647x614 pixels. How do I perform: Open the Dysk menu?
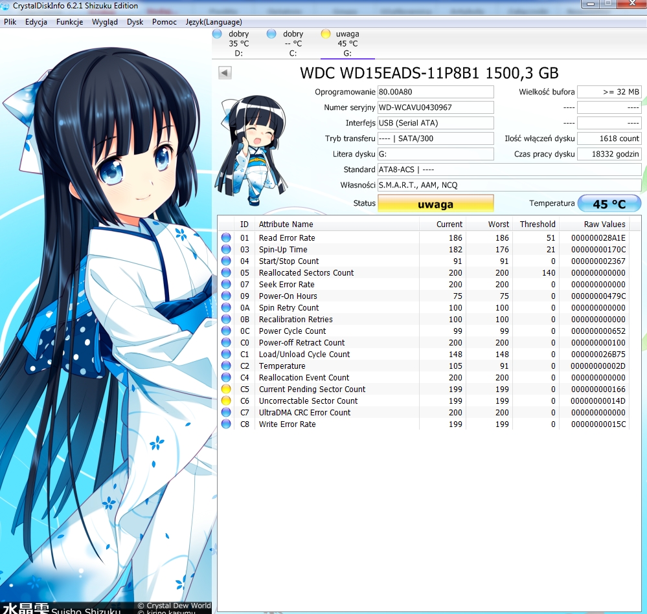point(135,22)
